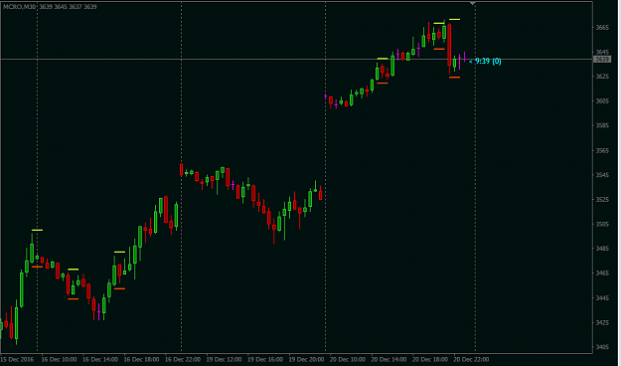Select the current price label 3639

602,60
